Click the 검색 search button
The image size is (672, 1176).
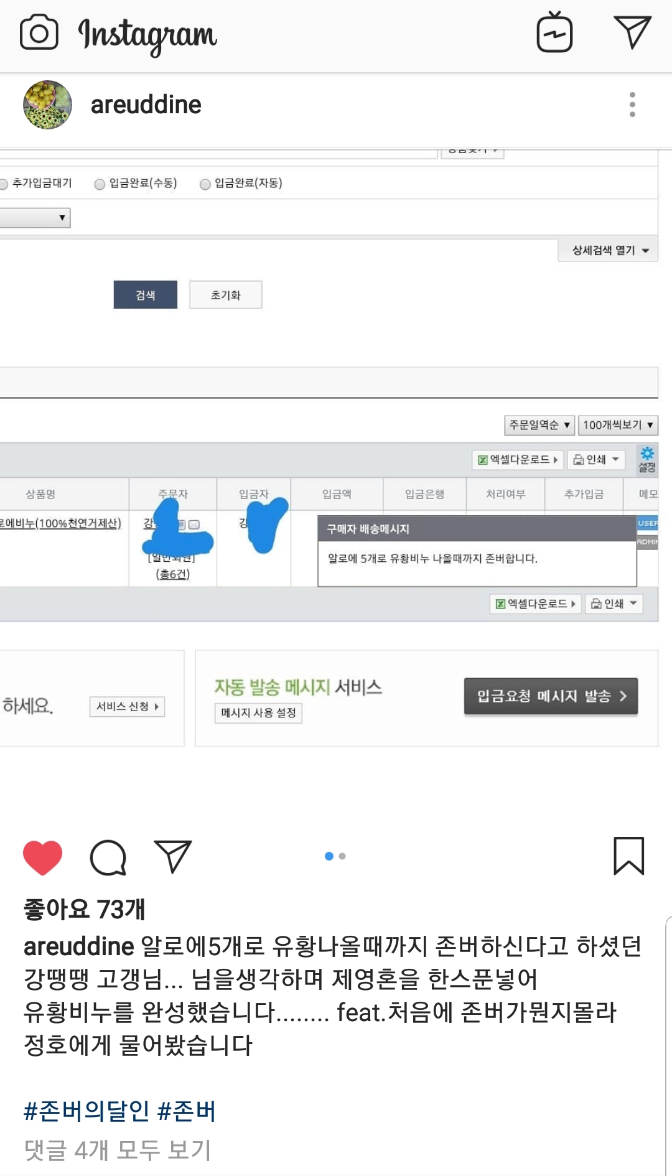(x=145, y=295)
